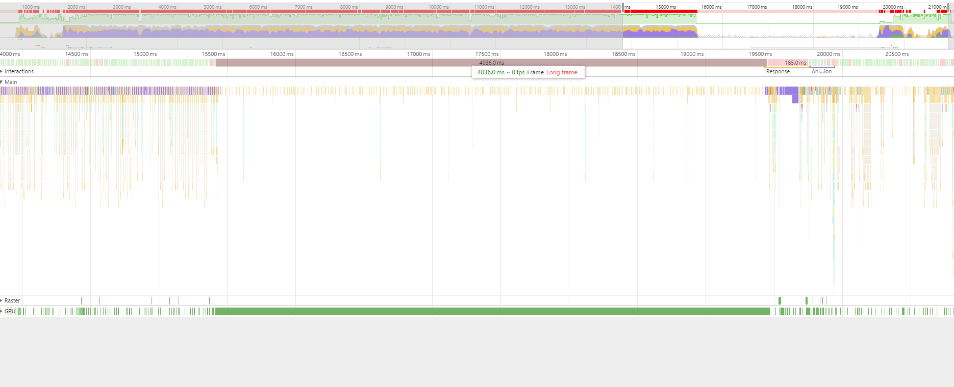The width and height of the screenshot is (954, 387).
Task: Click the 20500 ms ruler label
Action: [897, 54]
